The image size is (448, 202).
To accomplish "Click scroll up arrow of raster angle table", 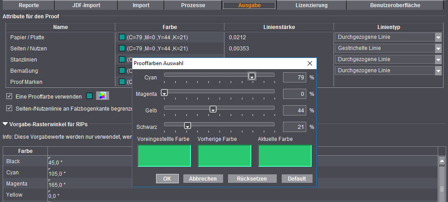I will 441,161.
